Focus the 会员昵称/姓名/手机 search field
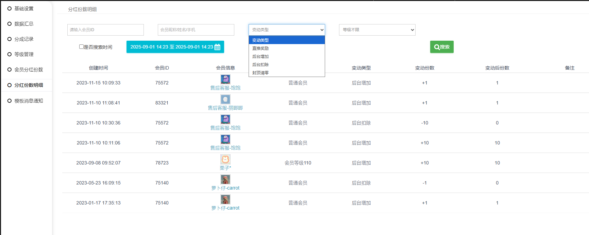 196,30
